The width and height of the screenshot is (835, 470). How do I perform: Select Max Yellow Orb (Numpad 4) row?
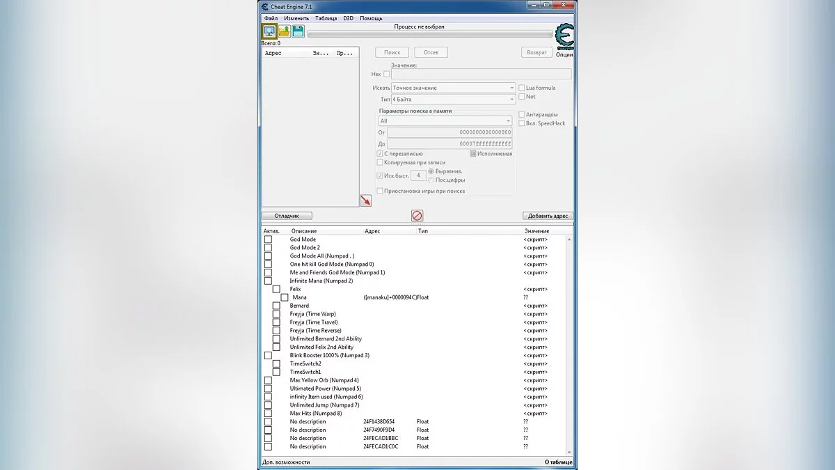(x=415, y=380)
